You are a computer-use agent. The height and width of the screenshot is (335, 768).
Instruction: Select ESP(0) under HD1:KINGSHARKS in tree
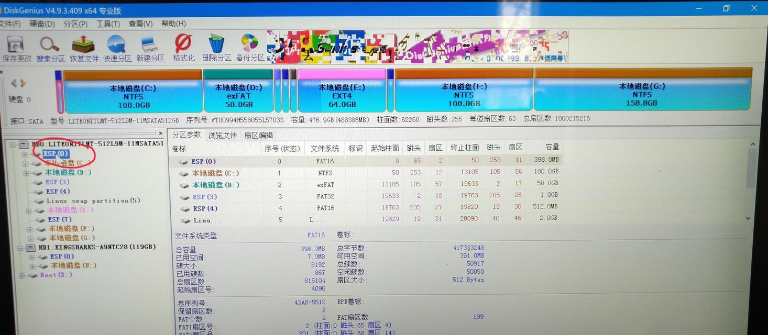(62, 257)
